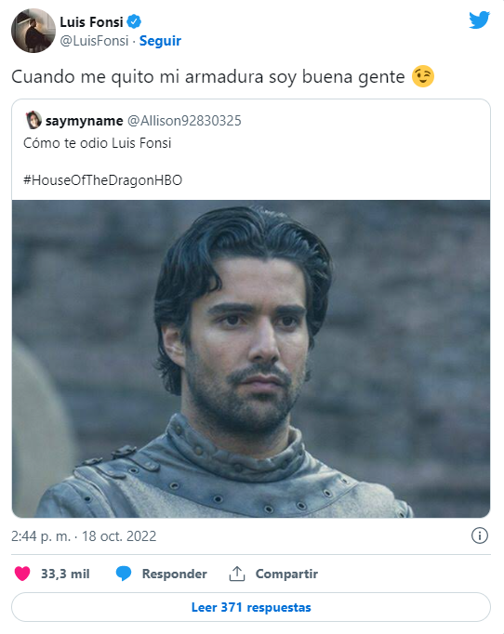
Task: Click the @Allison92830325 handle
Action: click(x=184, y=121)
